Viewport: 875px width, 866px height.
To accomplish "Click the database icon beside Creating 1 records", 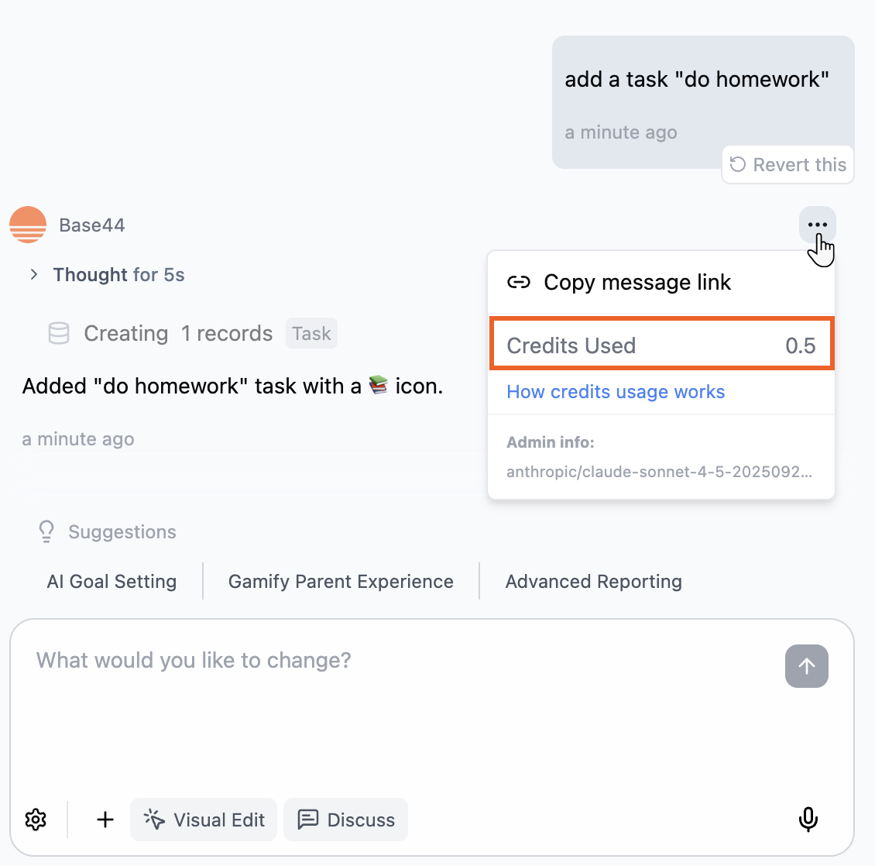I will pos(58,333).
